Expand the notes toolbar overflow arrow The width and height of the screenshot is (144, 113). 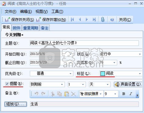pos(137,94)
